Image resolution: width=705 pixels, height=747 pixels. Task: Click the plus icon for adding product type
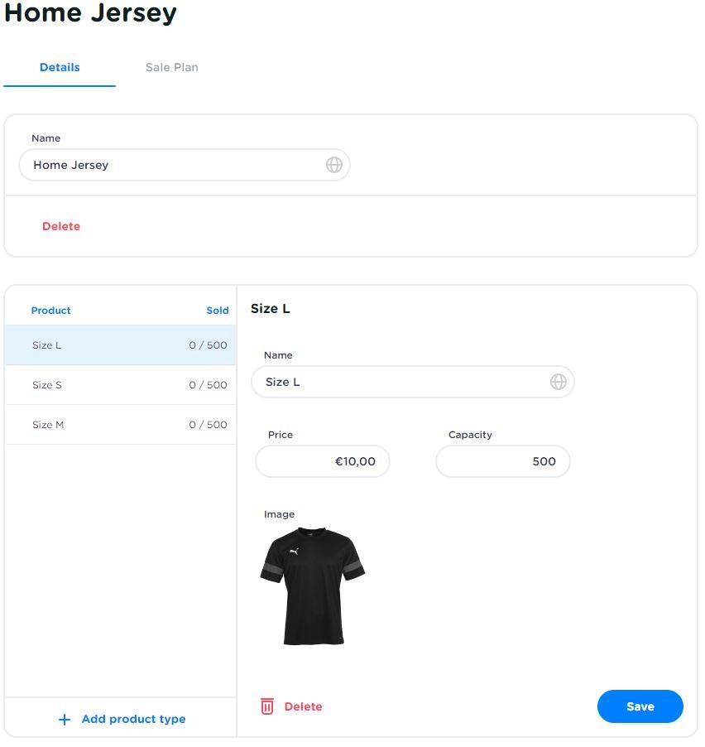click(x=65, y=720)
